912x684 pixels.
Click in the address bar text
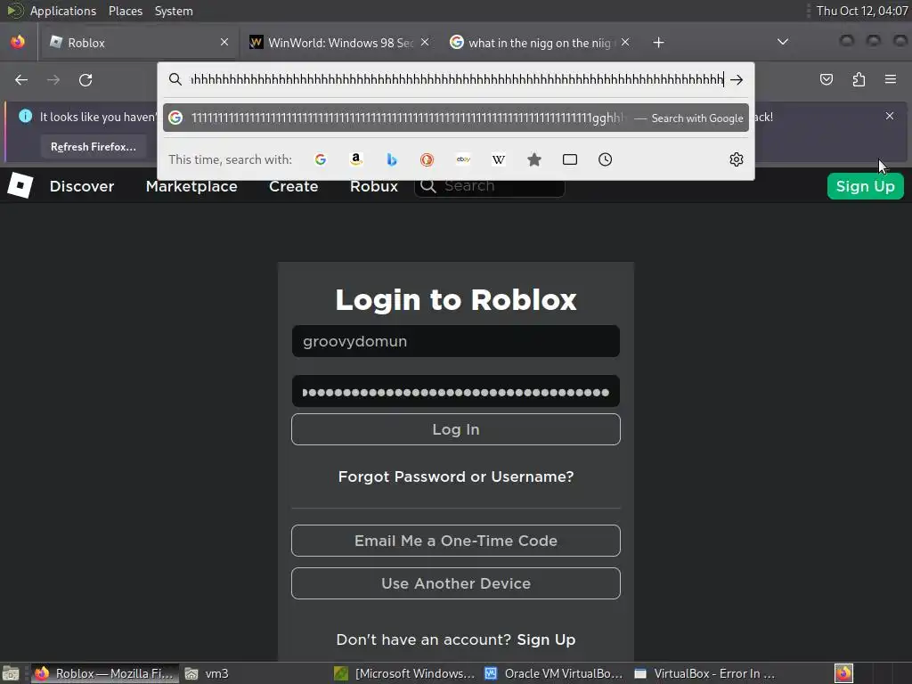click(x=457, y=79)
